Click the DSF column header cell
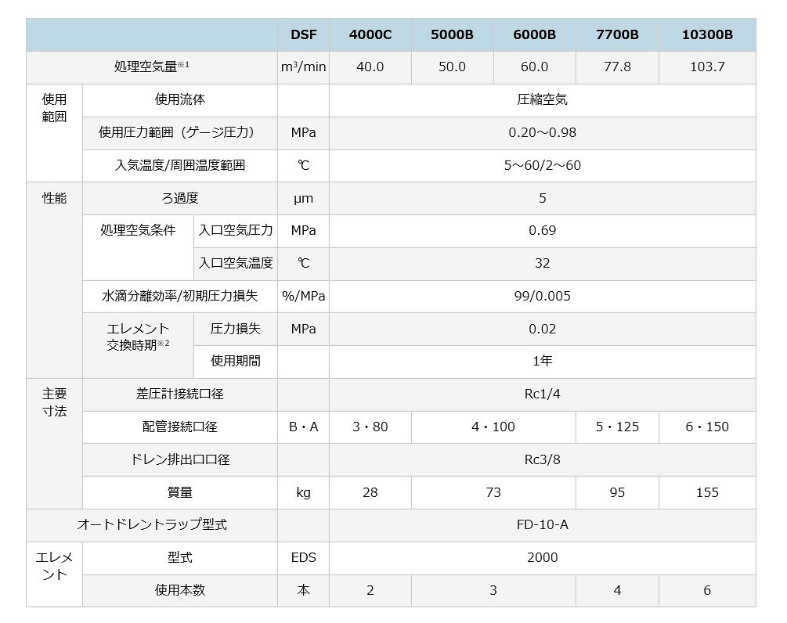 (303, 34)
